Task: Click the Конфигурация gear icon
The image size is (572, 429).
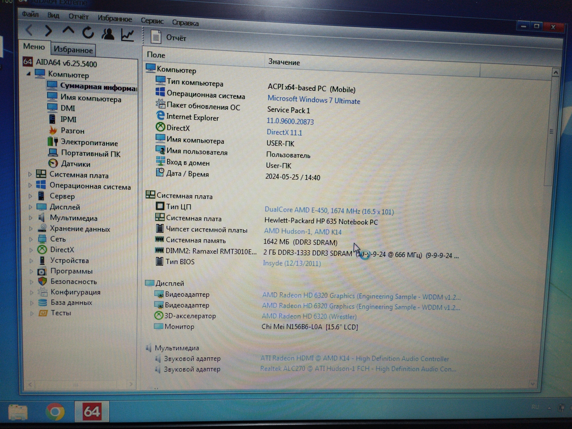Action: click(x=43, y=292)
